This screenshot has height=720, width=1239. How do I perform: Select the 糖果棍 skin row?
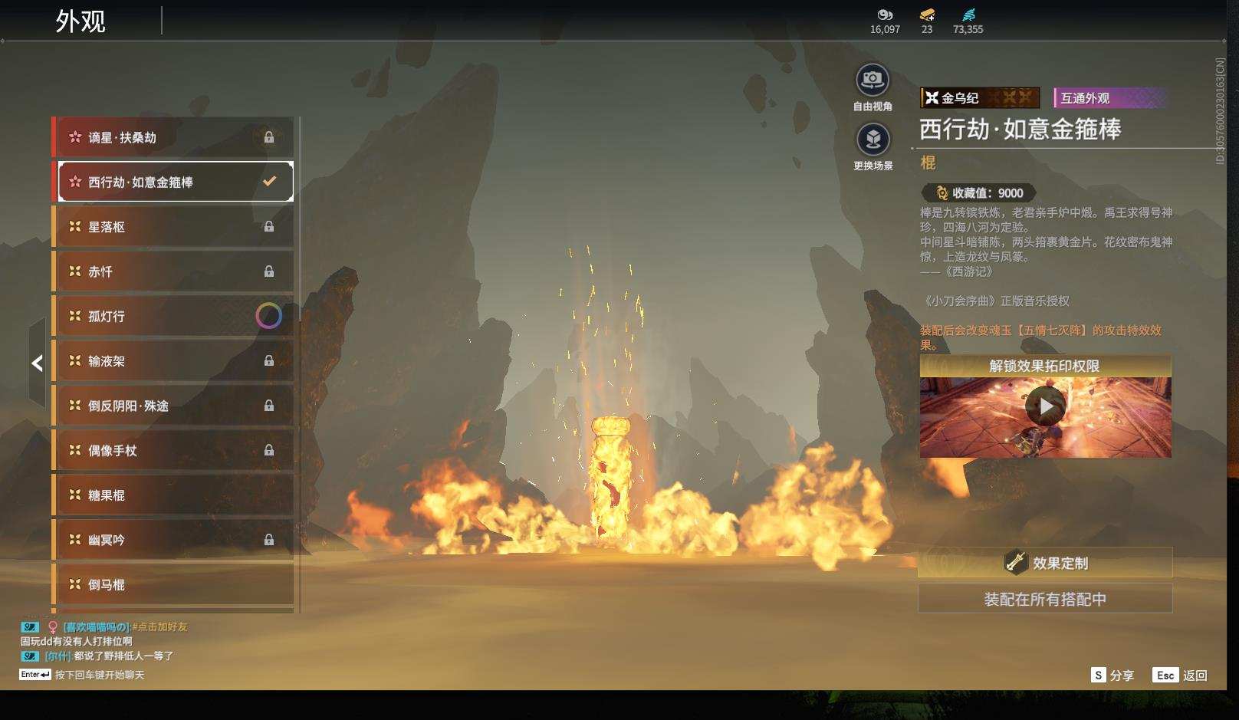tap(173, 495)
